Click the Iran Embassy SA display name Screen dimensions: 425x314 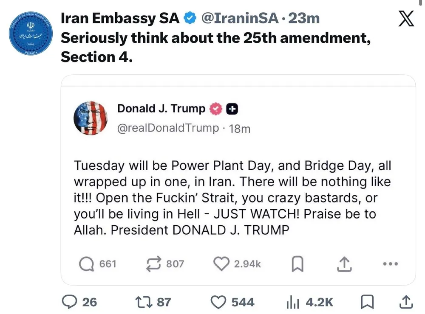[x=120, y=18]
